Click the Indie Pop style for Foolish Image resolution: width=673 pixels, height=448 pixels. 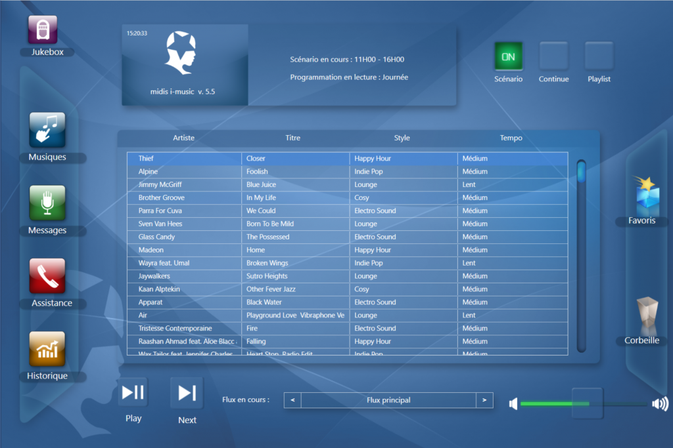[368, 171]
